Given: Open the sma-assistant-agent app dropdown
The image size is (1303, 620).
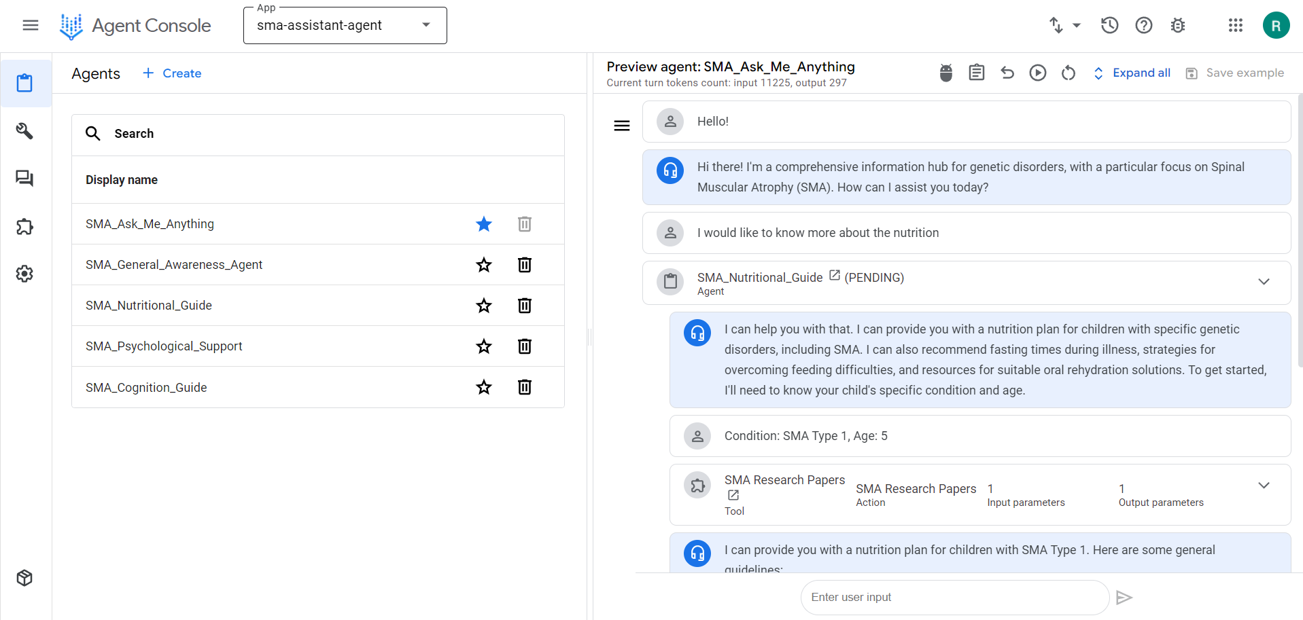Looking at the screenshot, I should (x=345, y=26).
